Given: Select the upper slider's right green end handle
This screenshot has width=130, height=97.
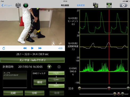Looking at the screenshot, I should (128, 88).
